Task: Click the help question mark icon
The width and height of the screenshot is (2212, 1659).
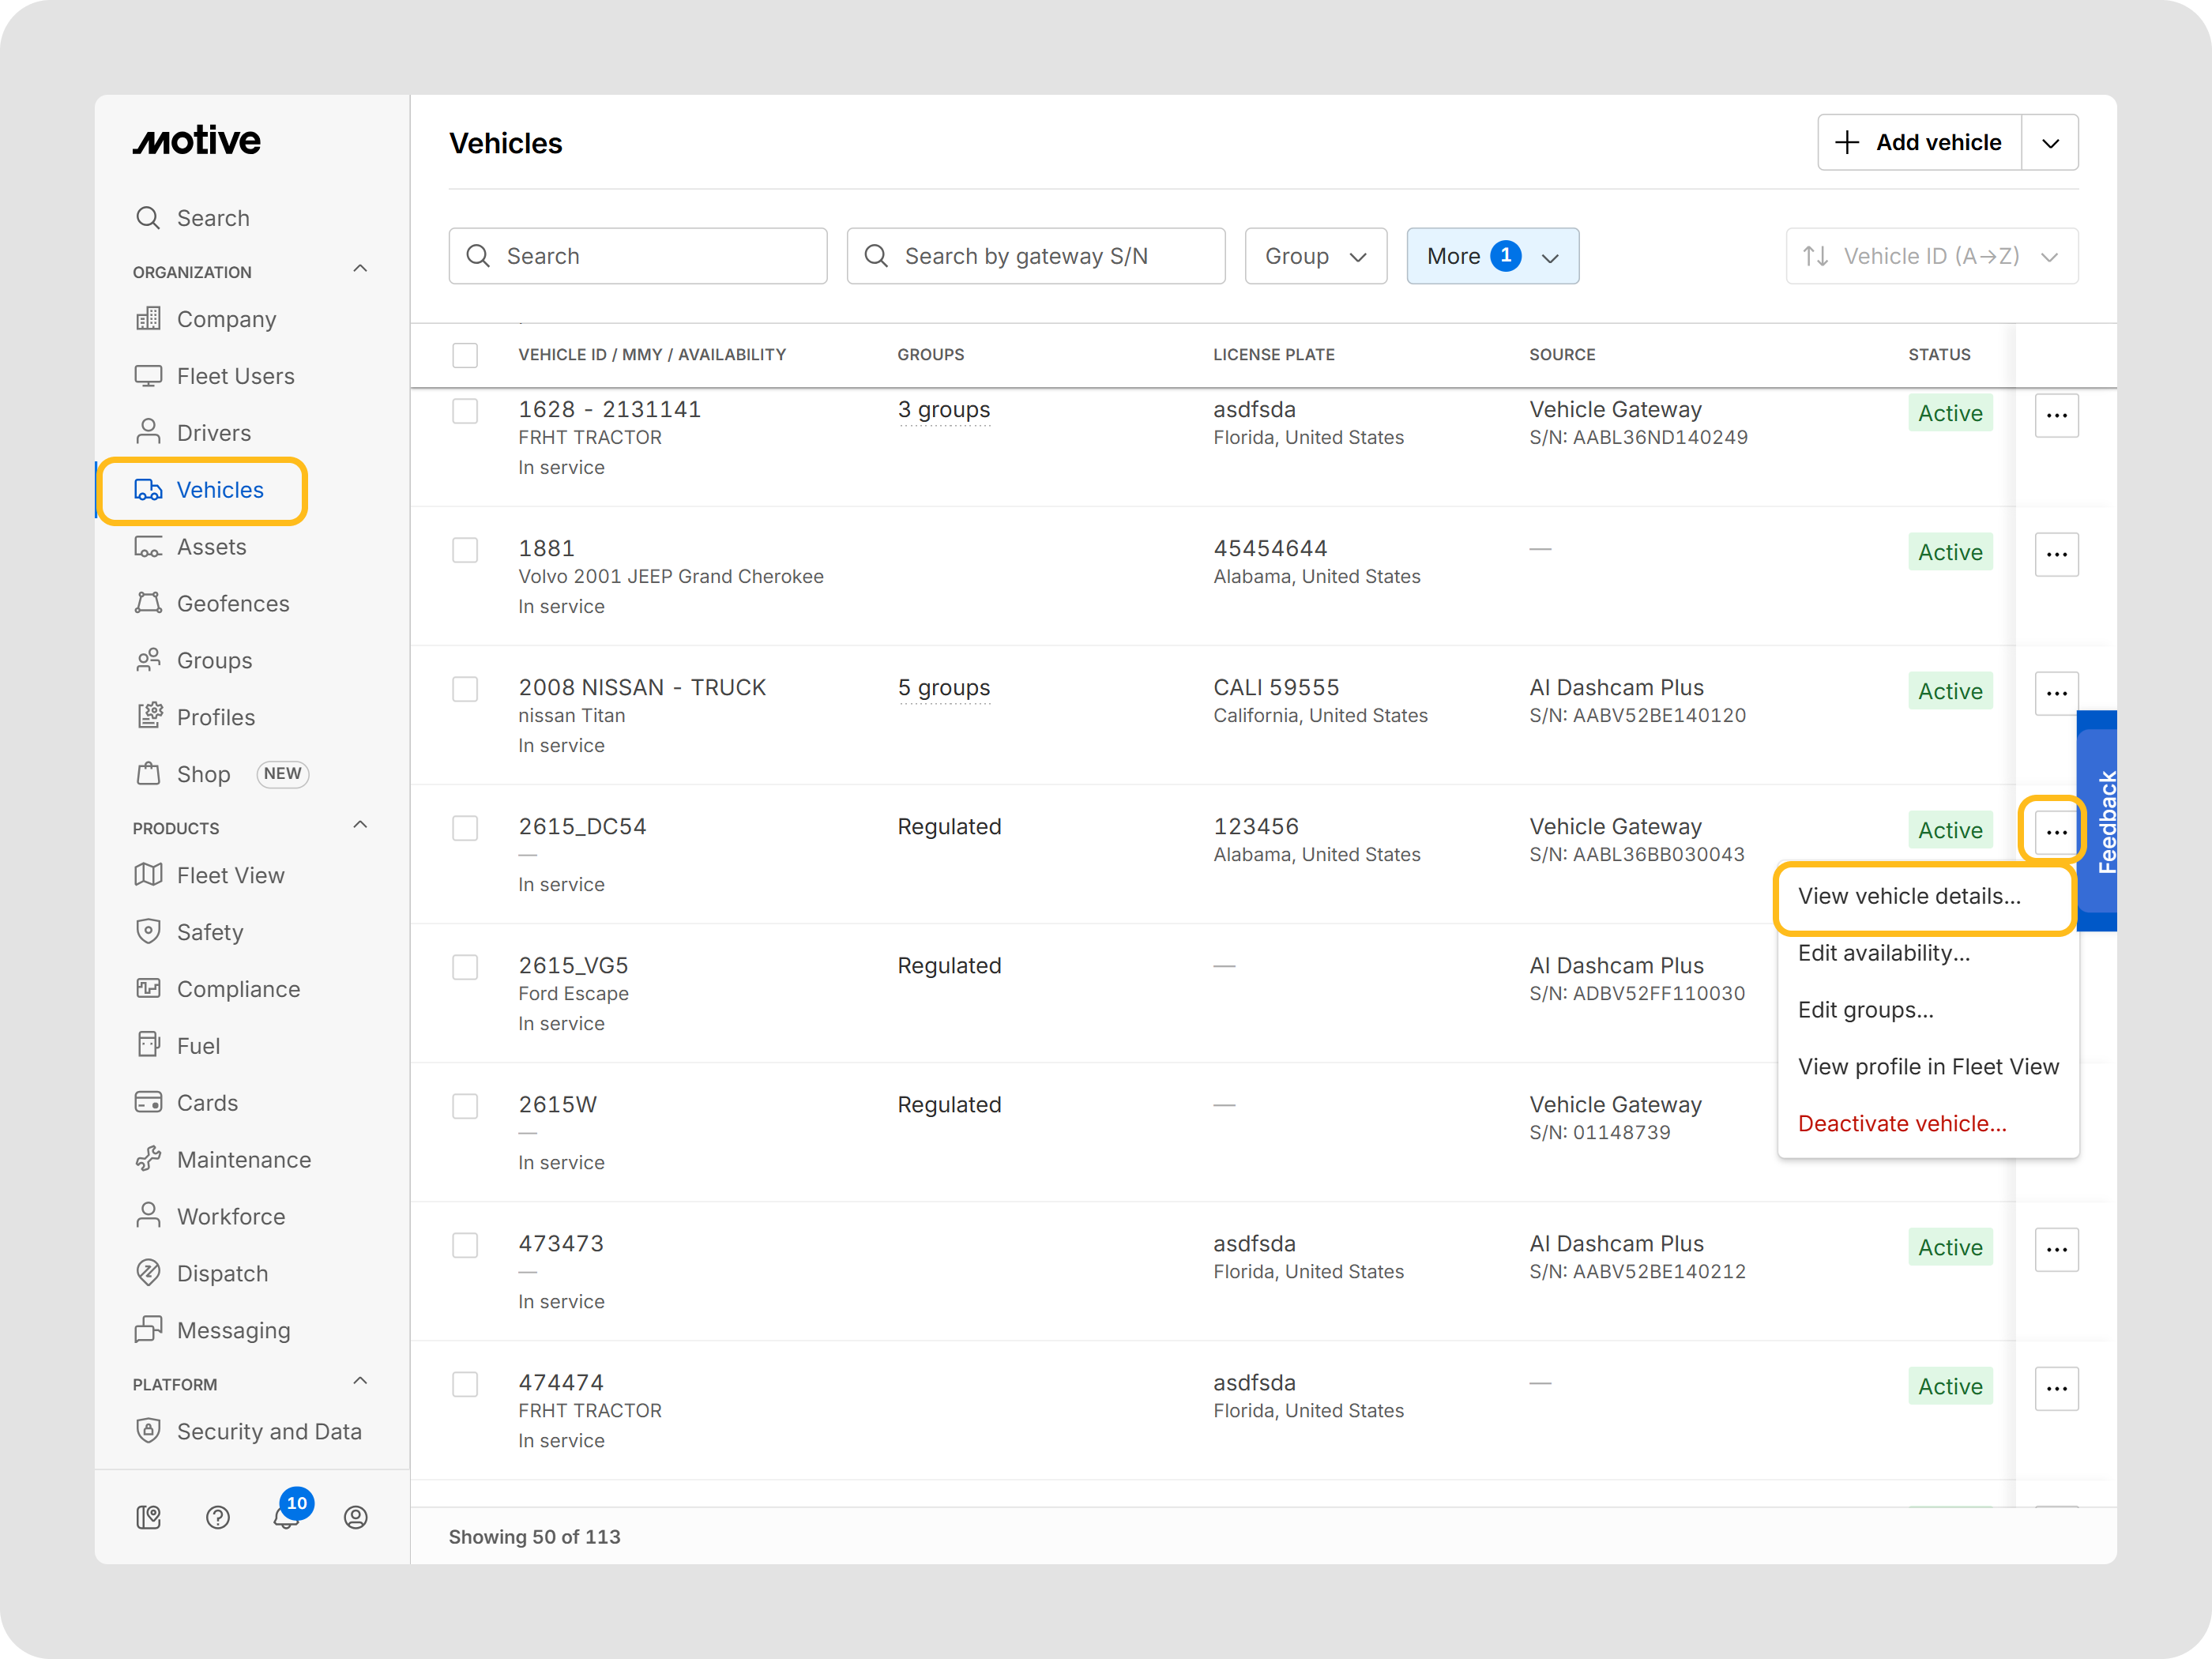Action: pos(217,1517)
